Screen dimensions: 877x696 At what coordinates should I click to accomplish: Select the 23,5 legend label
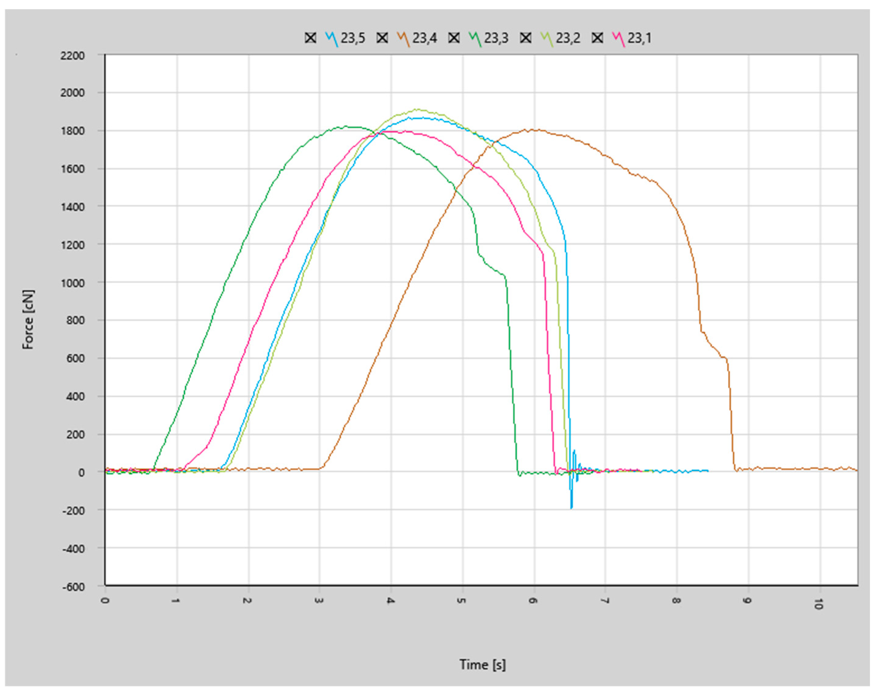(353, 38)
